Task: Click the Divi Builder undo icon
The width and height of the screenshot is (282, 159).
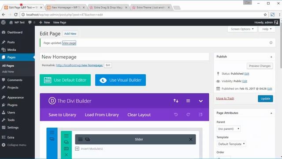Action: pyautogui.click(x=176, y=114)
